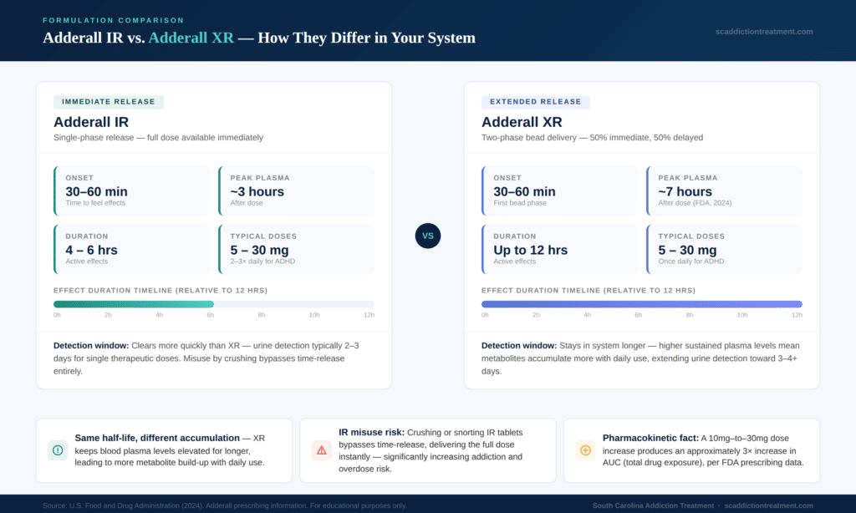Open scaddictiontreatment.com link in footer
Viewport: 856px width, 513px height.
(768, 506)
